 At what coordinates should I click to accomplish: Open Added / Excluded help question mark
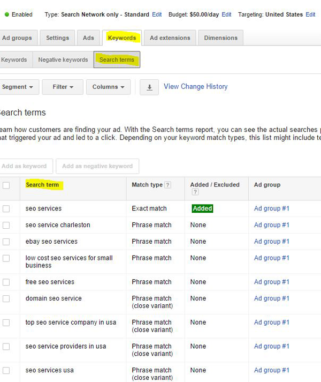(195, 192)
